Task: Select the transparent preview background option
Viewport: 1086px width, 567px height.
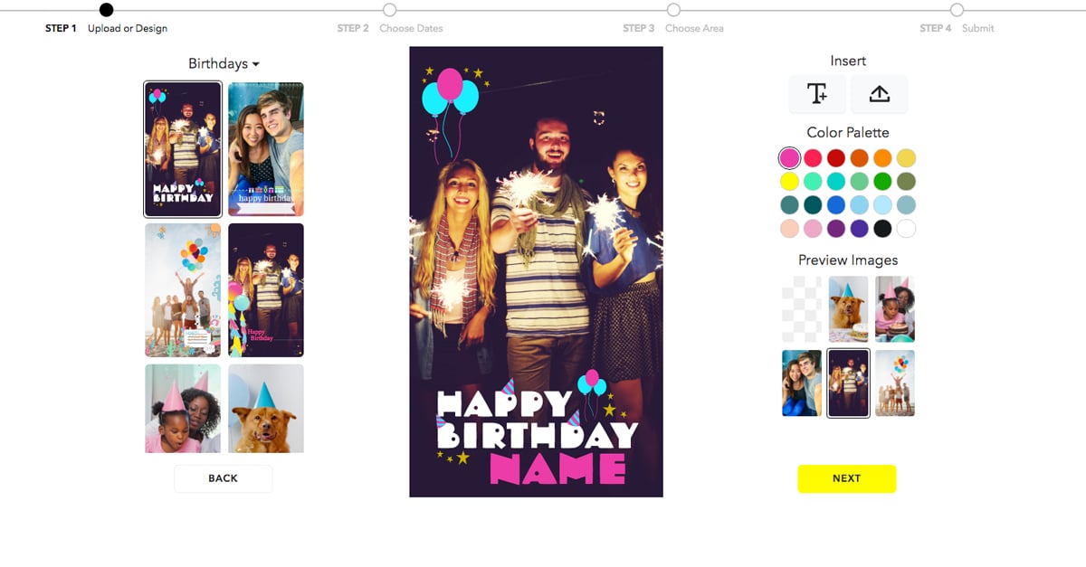Action: click(x=802, y=309)
